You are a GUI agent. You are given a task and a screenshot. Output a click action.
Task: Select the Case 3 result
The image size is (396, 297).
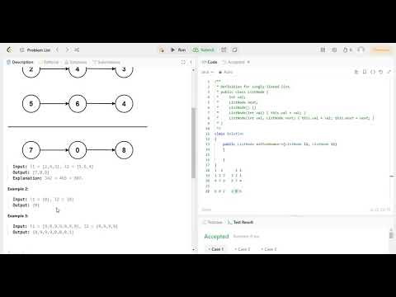[x=269, y=249]
